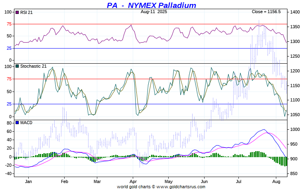Click the 'Feb' month label
Screen dimensions: 303x189
[64, 181]
